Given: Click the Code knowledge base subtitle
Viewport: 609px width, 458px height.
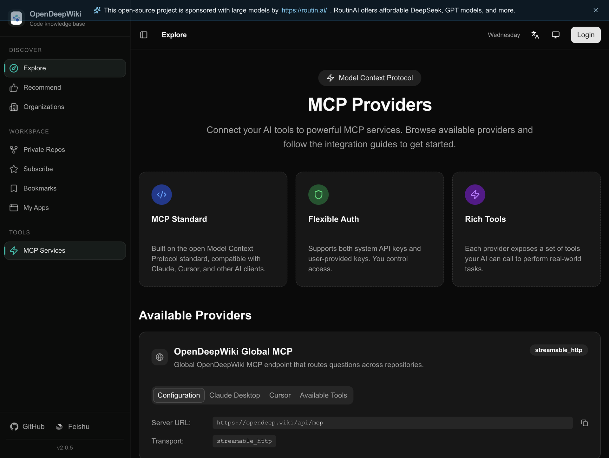Looking at the screenshot, I should [57, 24].
